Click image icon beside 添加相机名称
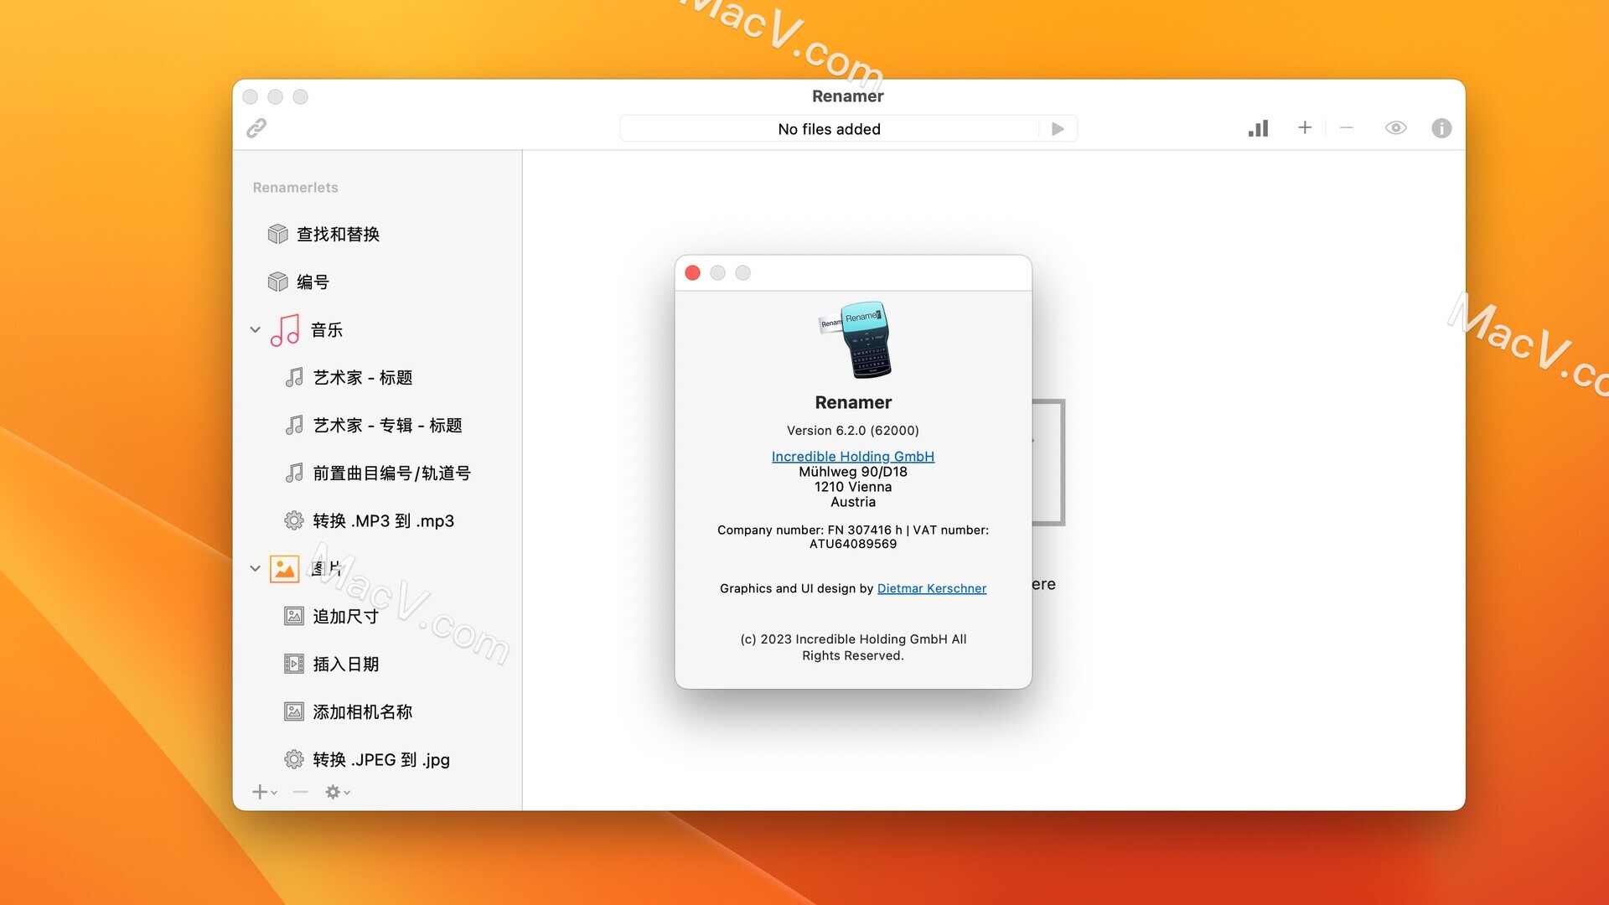The width and height of the screenshot is (1609, 905). 294,712
